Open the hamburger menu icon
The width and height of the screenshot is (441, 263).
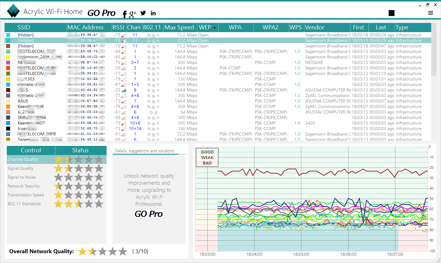[431, 13]
